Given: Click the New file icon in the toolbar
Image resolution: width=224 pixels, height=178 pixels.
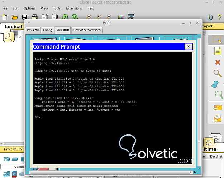Looking at the screenshot, I should click(5, 17).
